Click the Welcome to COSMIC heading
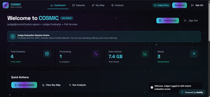 33,18
